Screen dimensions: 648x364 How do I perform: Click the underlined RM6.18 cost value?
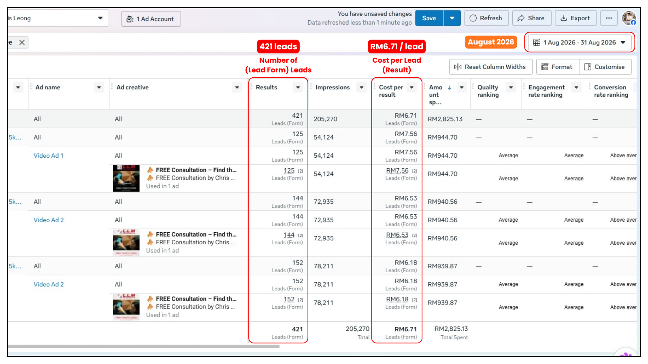397,299
